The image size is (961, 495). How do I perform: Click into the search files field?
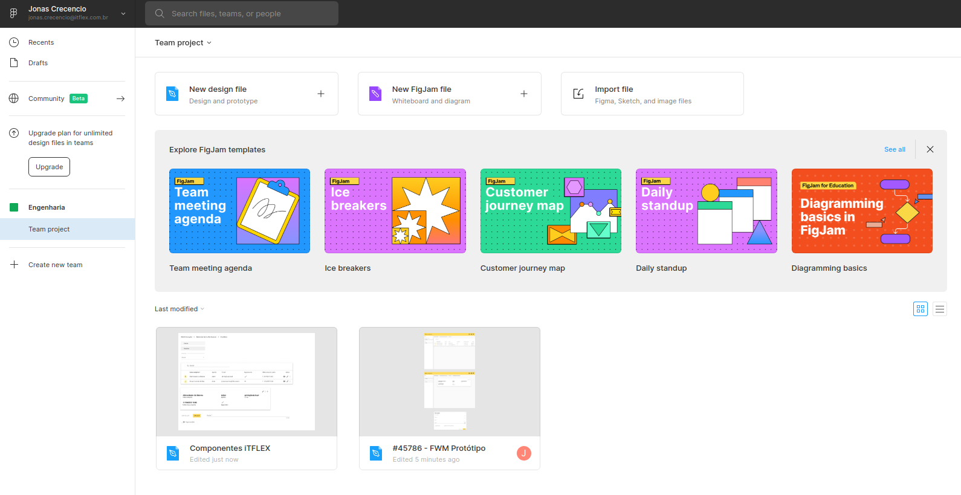242,13
